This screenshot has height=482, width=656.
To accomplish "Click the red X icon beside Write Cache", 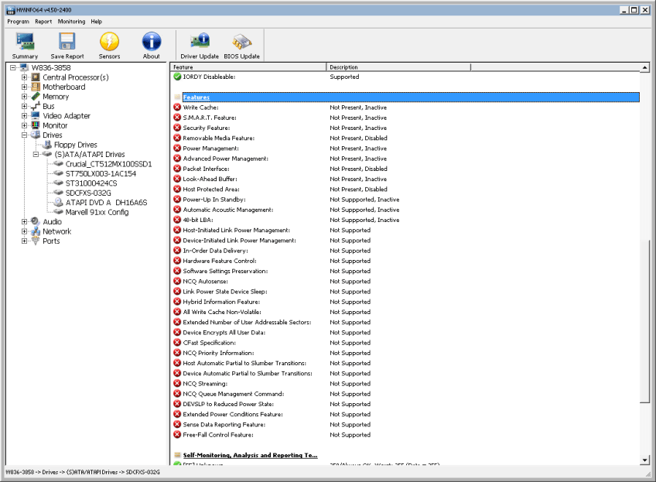I will (x=177, y=108).
